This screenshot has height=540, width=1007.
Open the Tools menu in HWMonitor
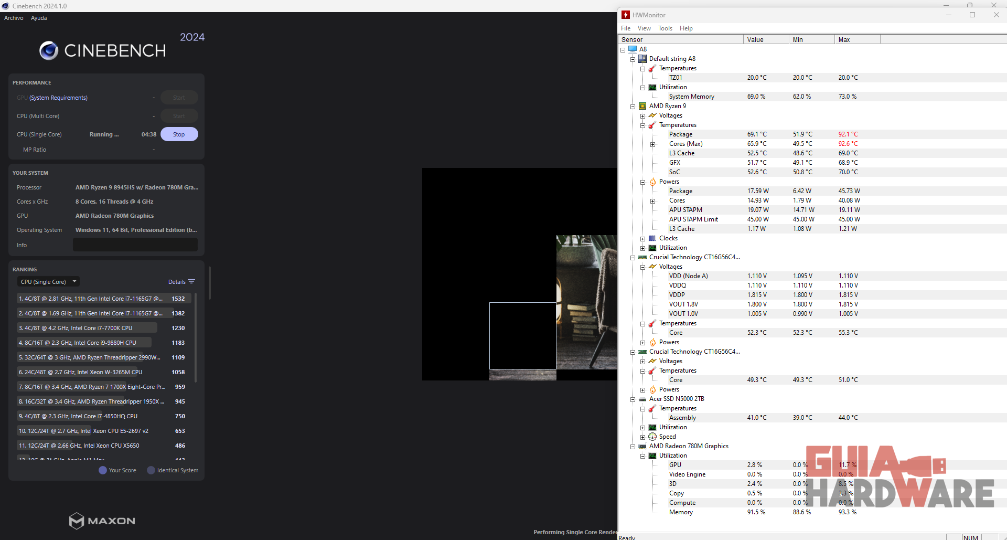(x=665, y=28)
